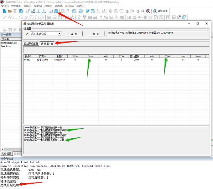Click the Node0 row in the table
The height and width of the screenshot is (189, 213).
click(x=116, y=60)
